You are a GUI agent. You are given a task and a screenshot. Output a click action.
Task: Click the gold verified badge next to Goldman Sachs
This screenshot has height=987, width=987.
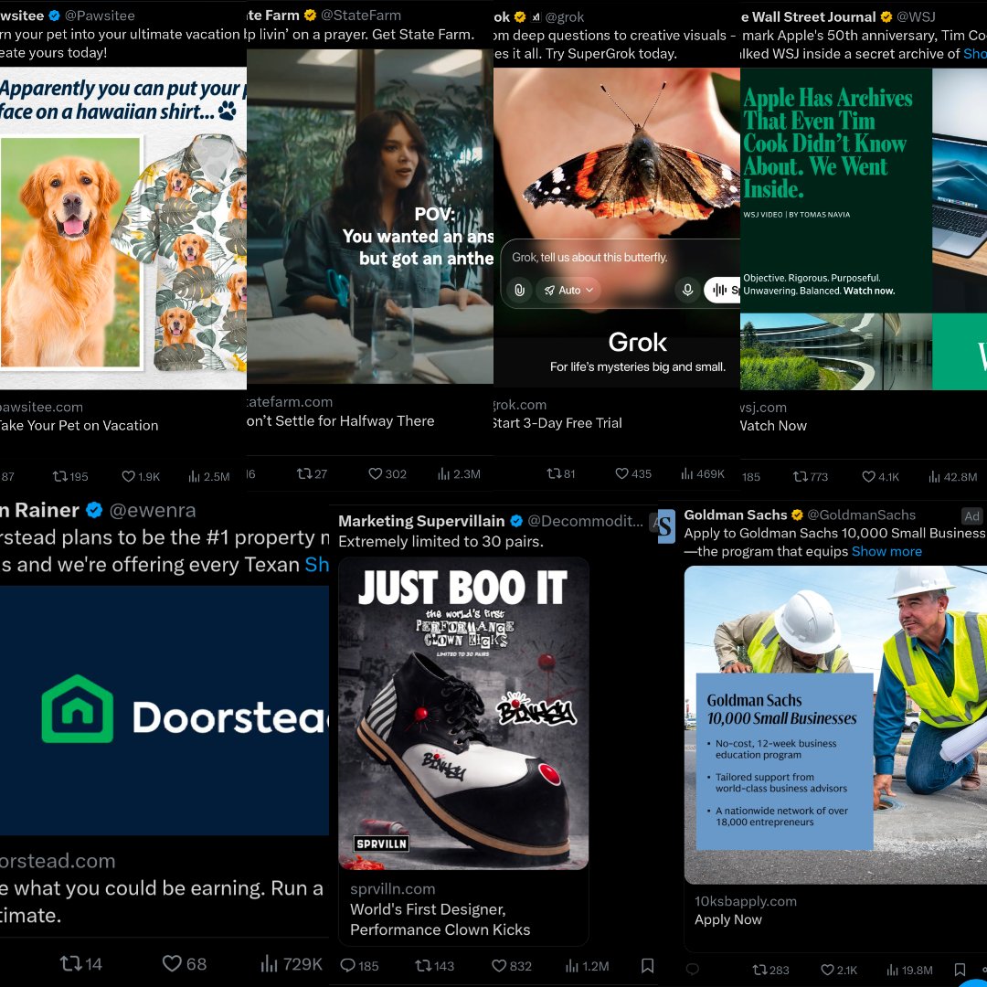point(797,515)
